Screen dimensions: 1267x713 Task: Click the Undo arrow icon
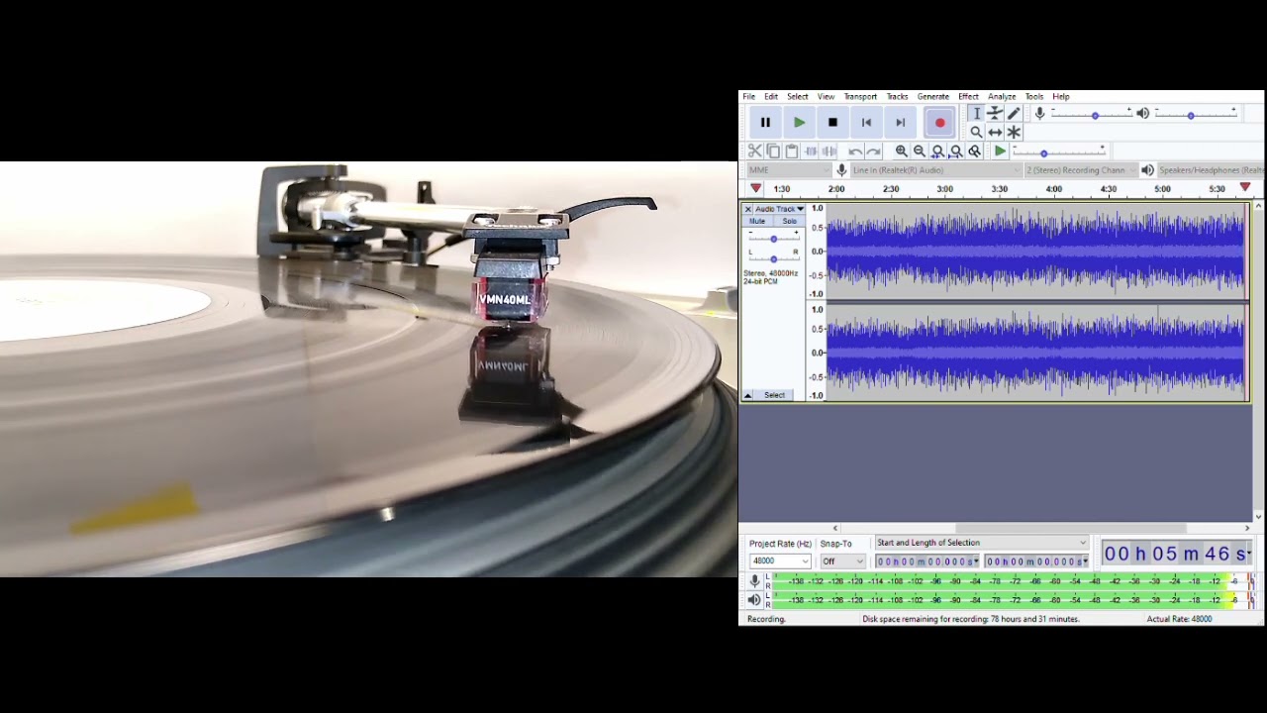point(855,151)
